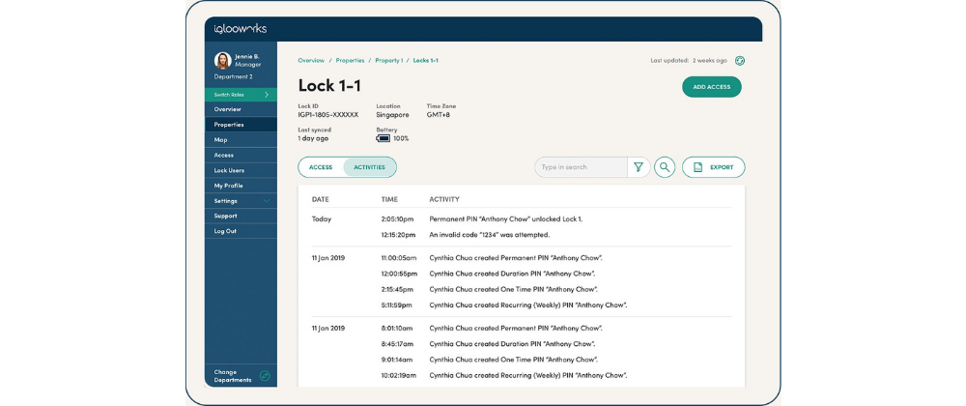966x406 pixels.
Task: Open Overview in the sidebar
Action: (241, 109)
